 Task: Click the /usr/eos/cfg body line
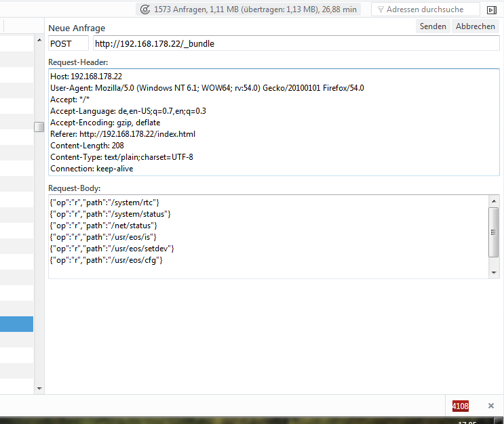tap(106, 260)
